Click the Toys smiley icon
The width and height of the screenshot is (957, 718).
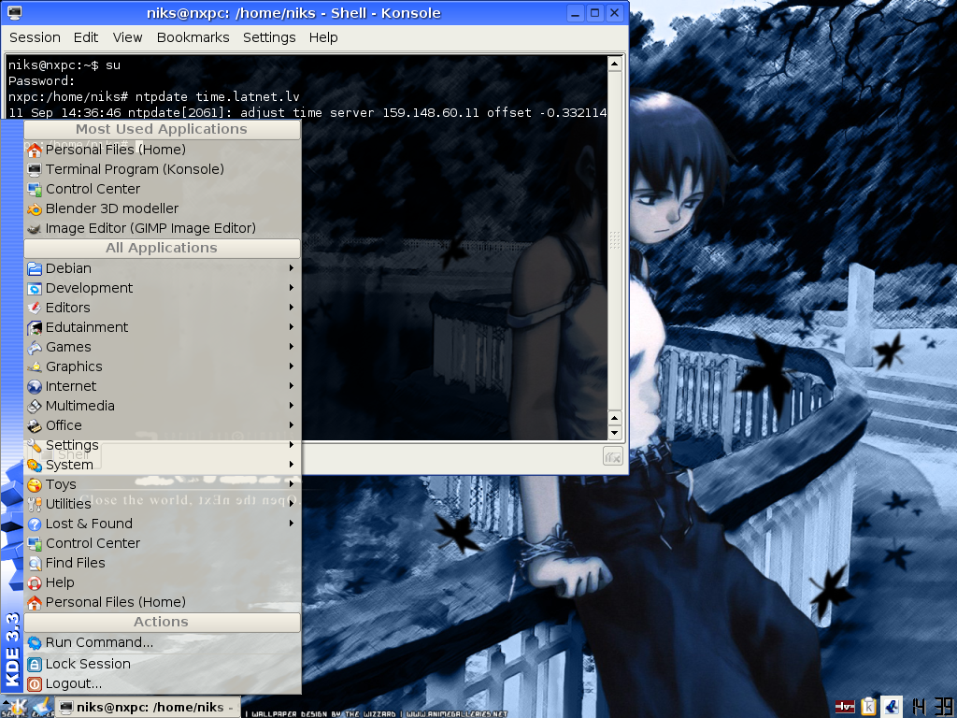[x=35, y=485]
